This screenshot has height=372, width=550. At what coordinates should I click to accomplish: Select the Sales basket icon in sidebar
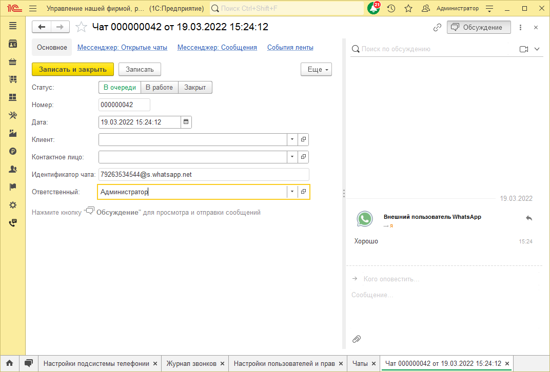pyautogui.click(x=13, y=61)
